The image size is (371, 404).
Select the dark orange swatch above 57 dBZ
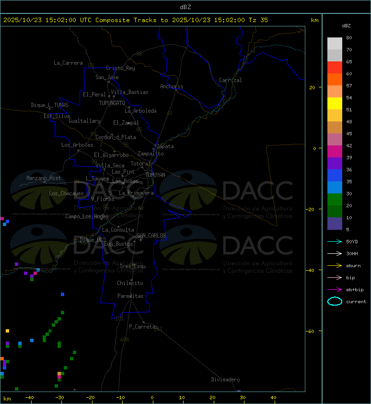335,79
